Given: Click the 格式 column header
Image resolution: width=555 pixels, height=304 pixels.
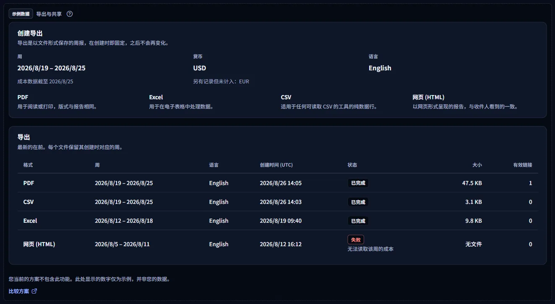Looking at the screenshot, I should [x=28, y=165].
